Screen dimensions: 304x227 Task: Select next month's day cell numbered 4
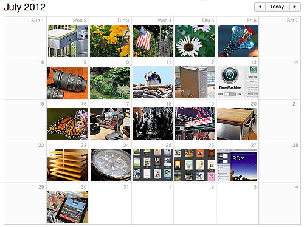pyautogui.click(x=280, y=203)
